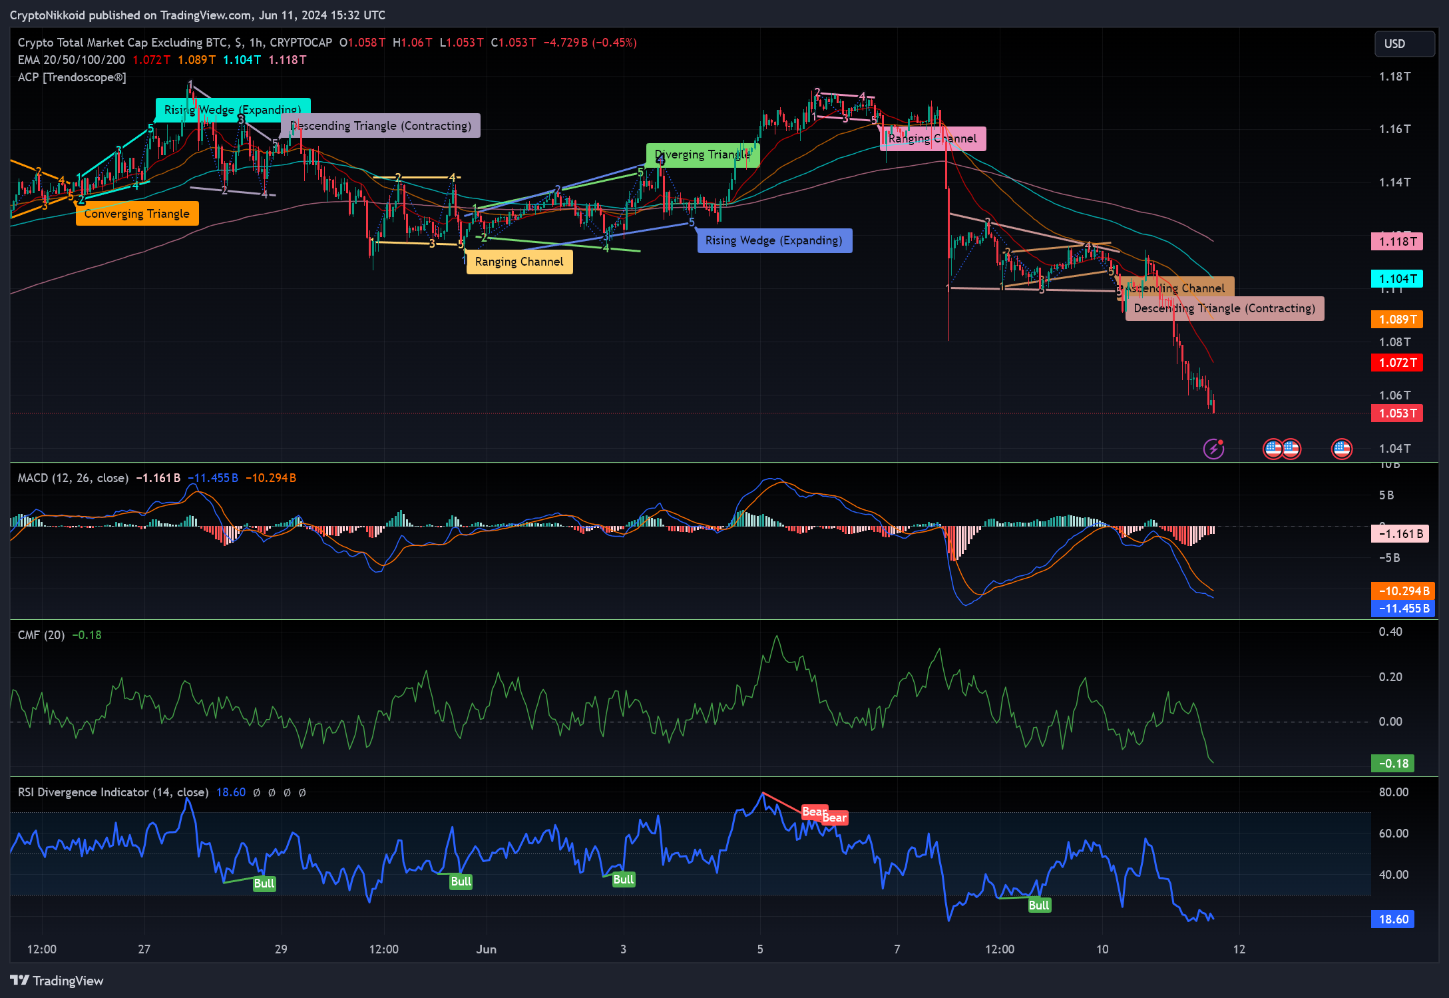
Task: Click the orange 1.089T price tag on axis
Action: [1397, 320]
